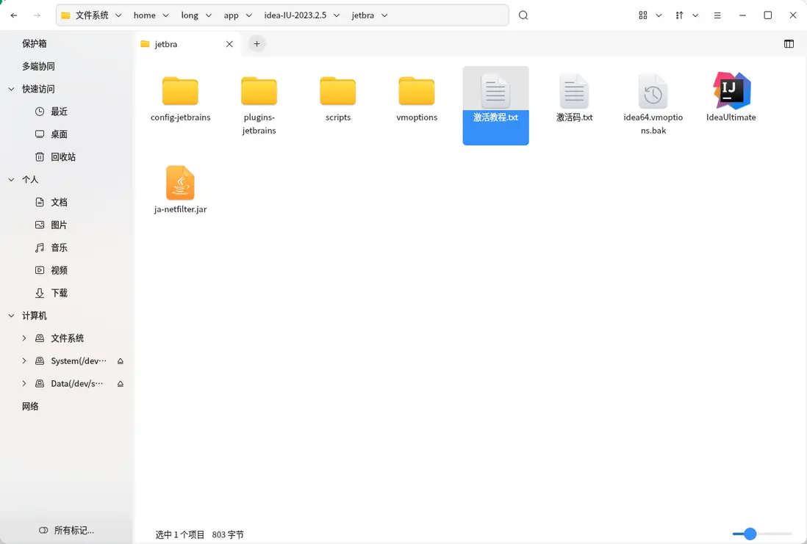Expand the Data(/dev/s…) tree node
Screen dimensions: 807x544
coord(24,383)
